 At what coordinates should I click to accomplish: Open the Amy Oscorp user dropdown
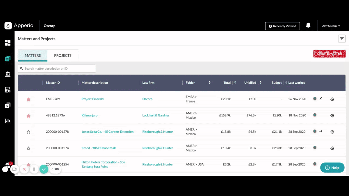click(331, 26)
